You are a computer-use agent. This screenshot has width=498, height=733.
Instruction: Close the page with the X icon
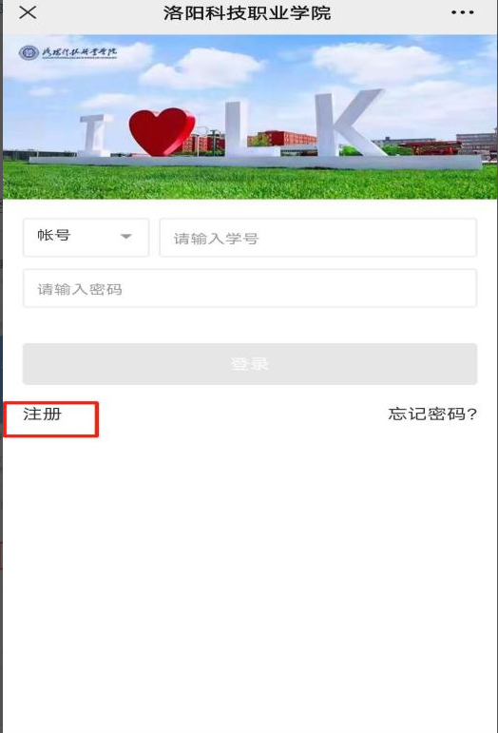[x=28, y=12]
